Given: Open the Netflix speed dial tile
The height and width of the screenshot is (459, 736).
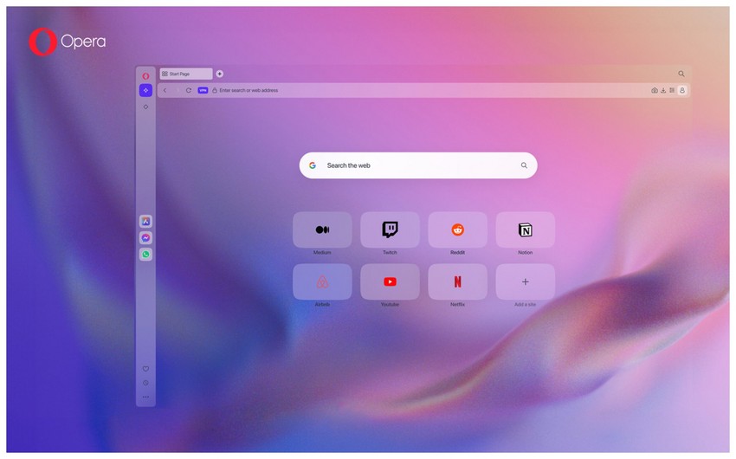Looking at the screenshot, I should (458, 281).
